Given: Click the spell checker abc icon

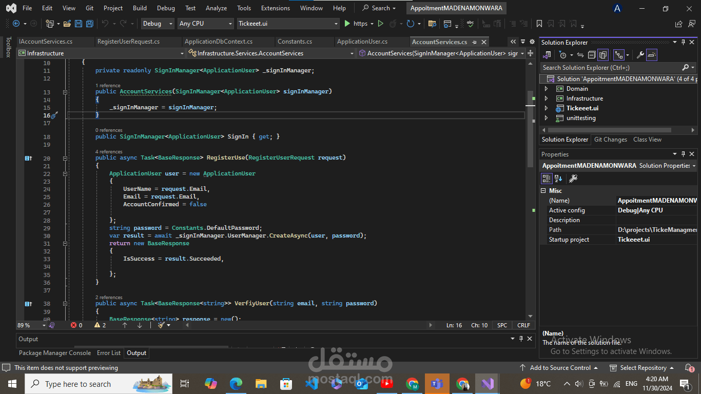Looking at the screenshot, I should 470,24.
